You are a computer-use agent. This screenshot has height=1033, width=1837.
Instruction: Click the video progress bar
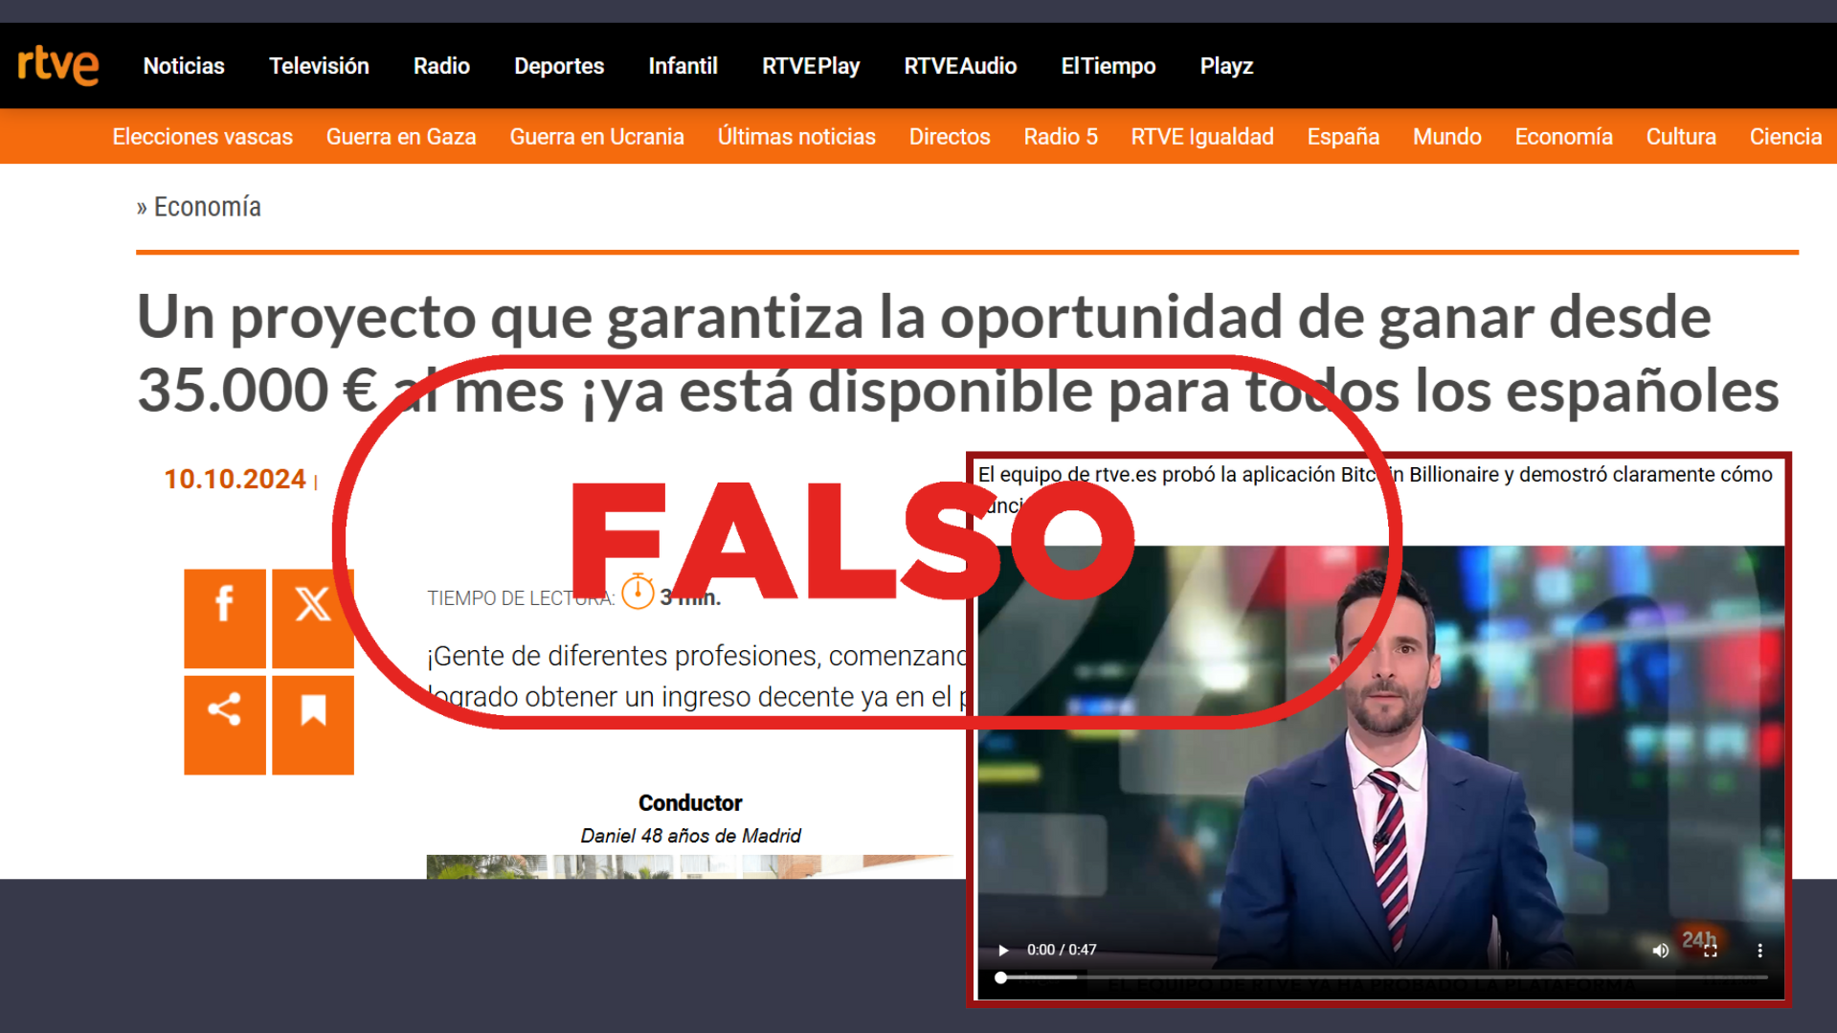coord(1244,977)
